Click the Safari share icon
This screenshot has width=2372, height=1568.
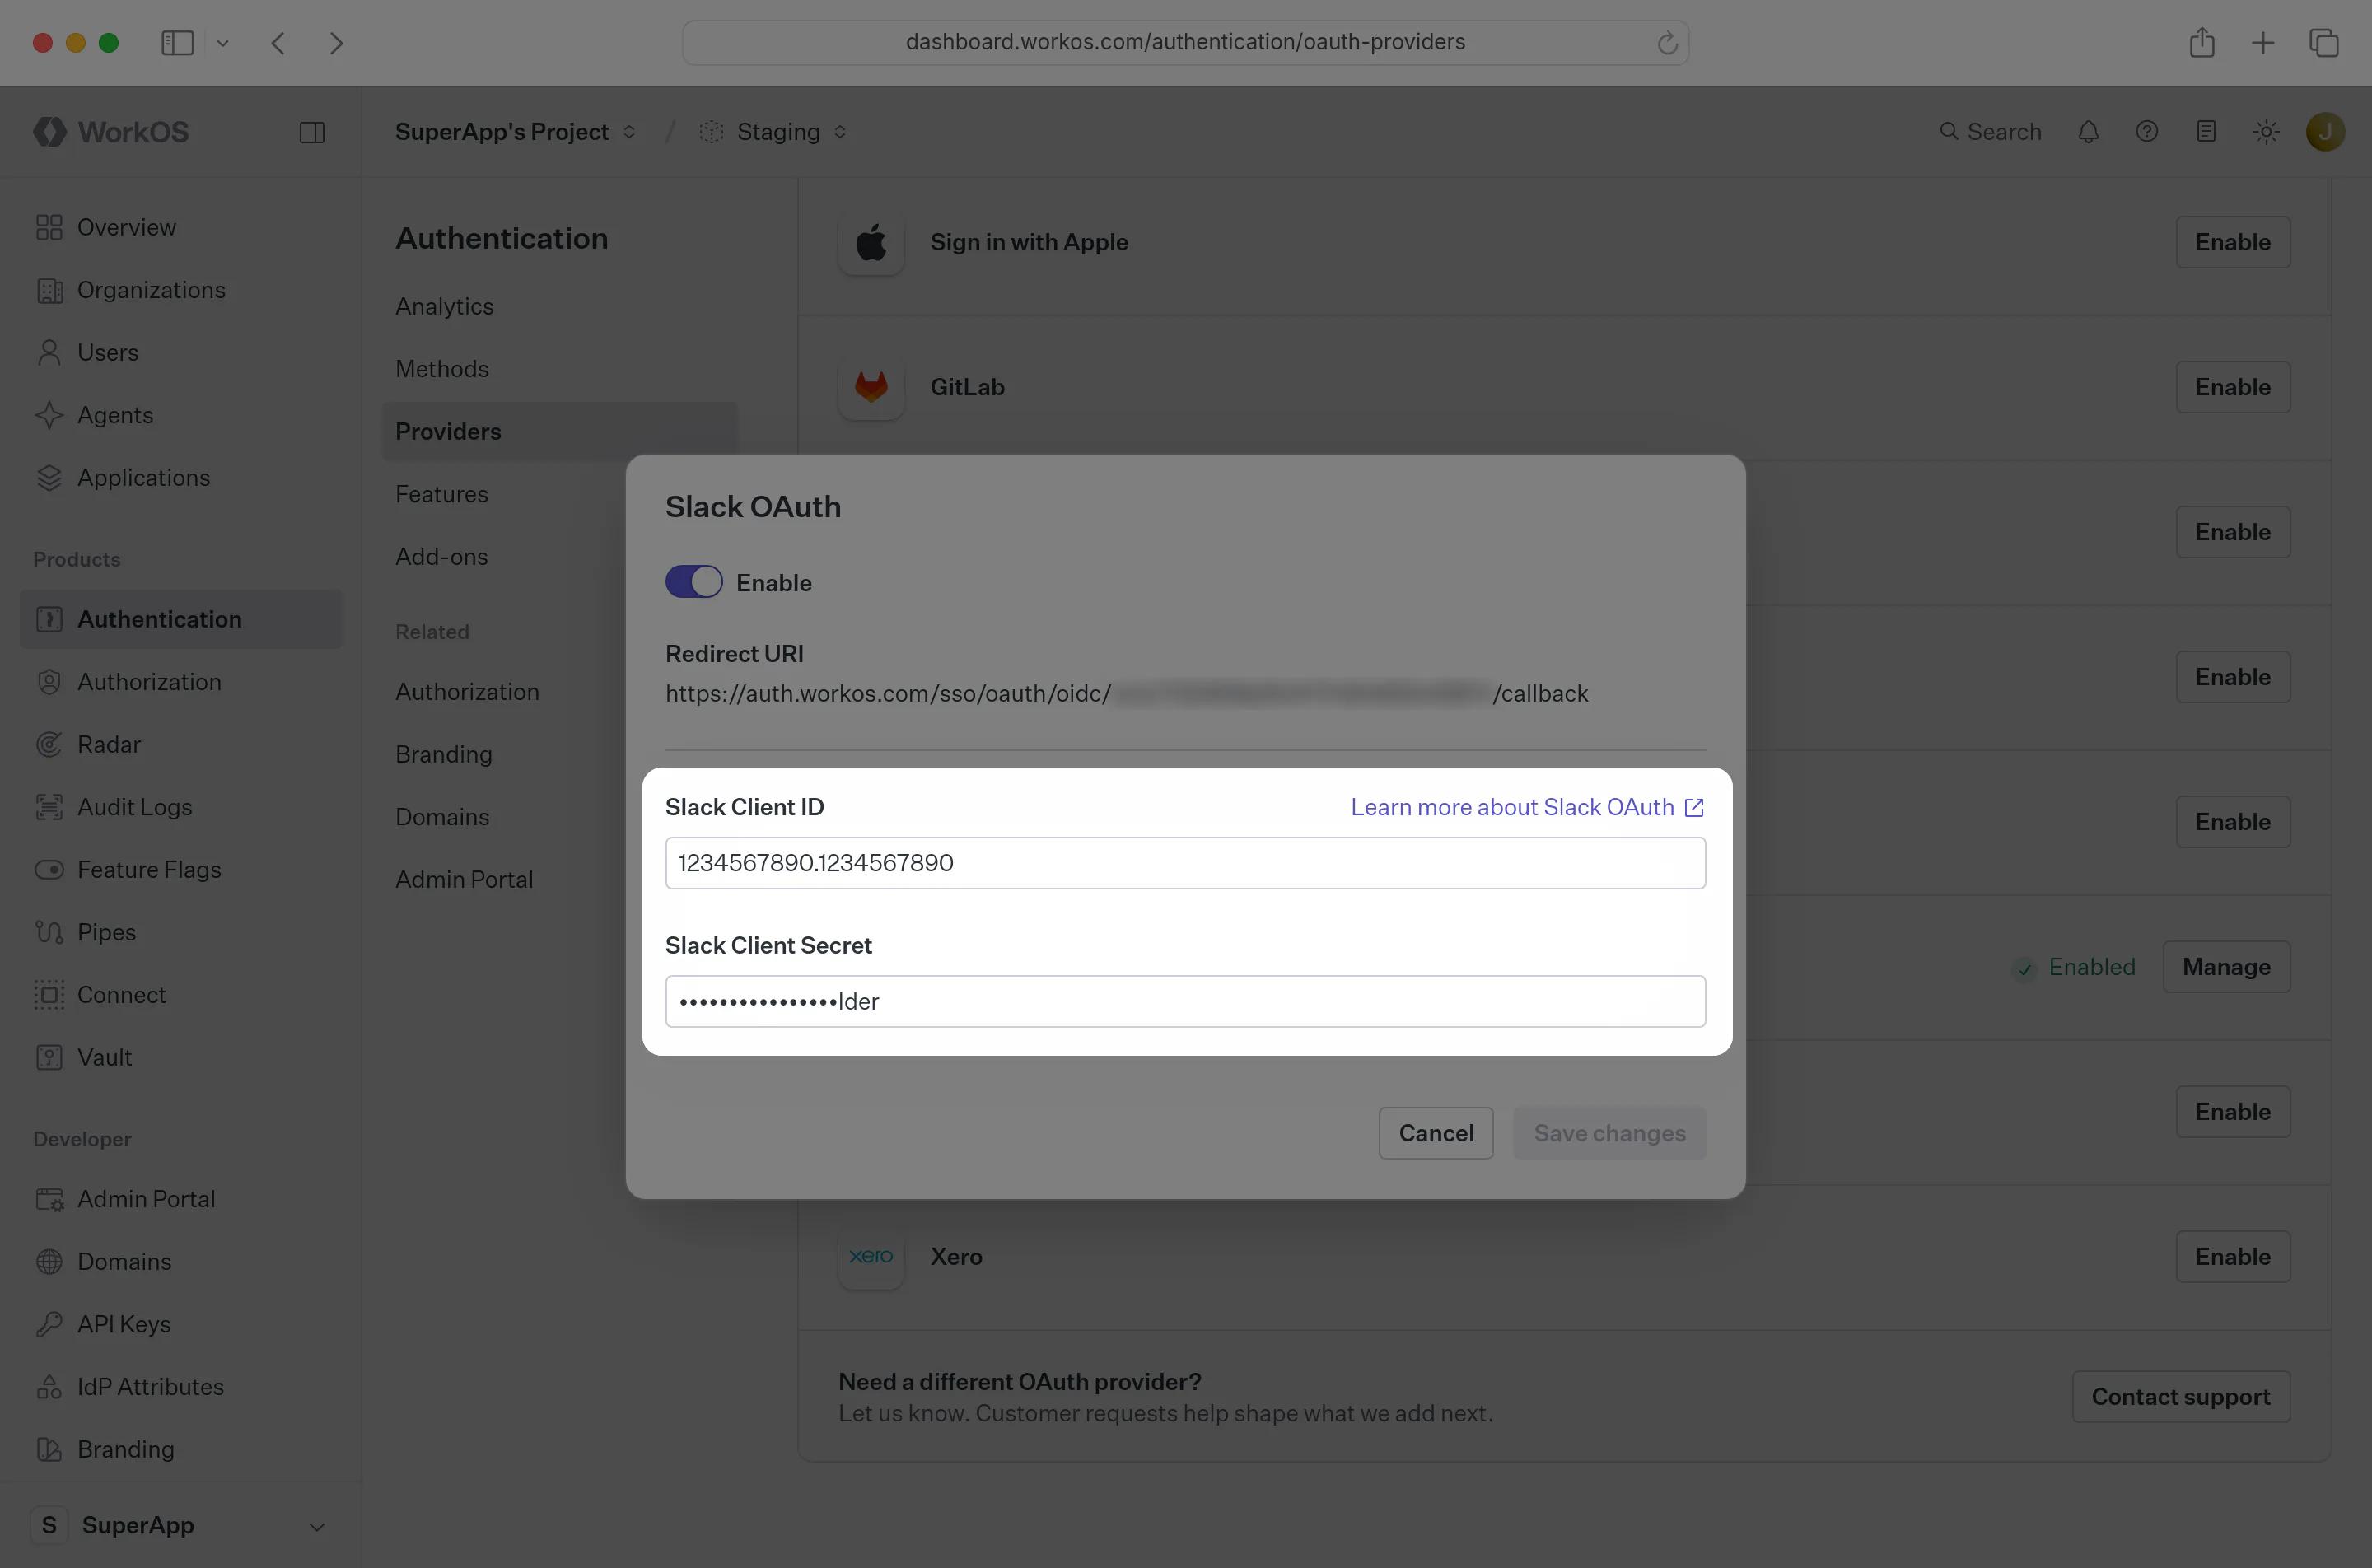point(2201,42)
